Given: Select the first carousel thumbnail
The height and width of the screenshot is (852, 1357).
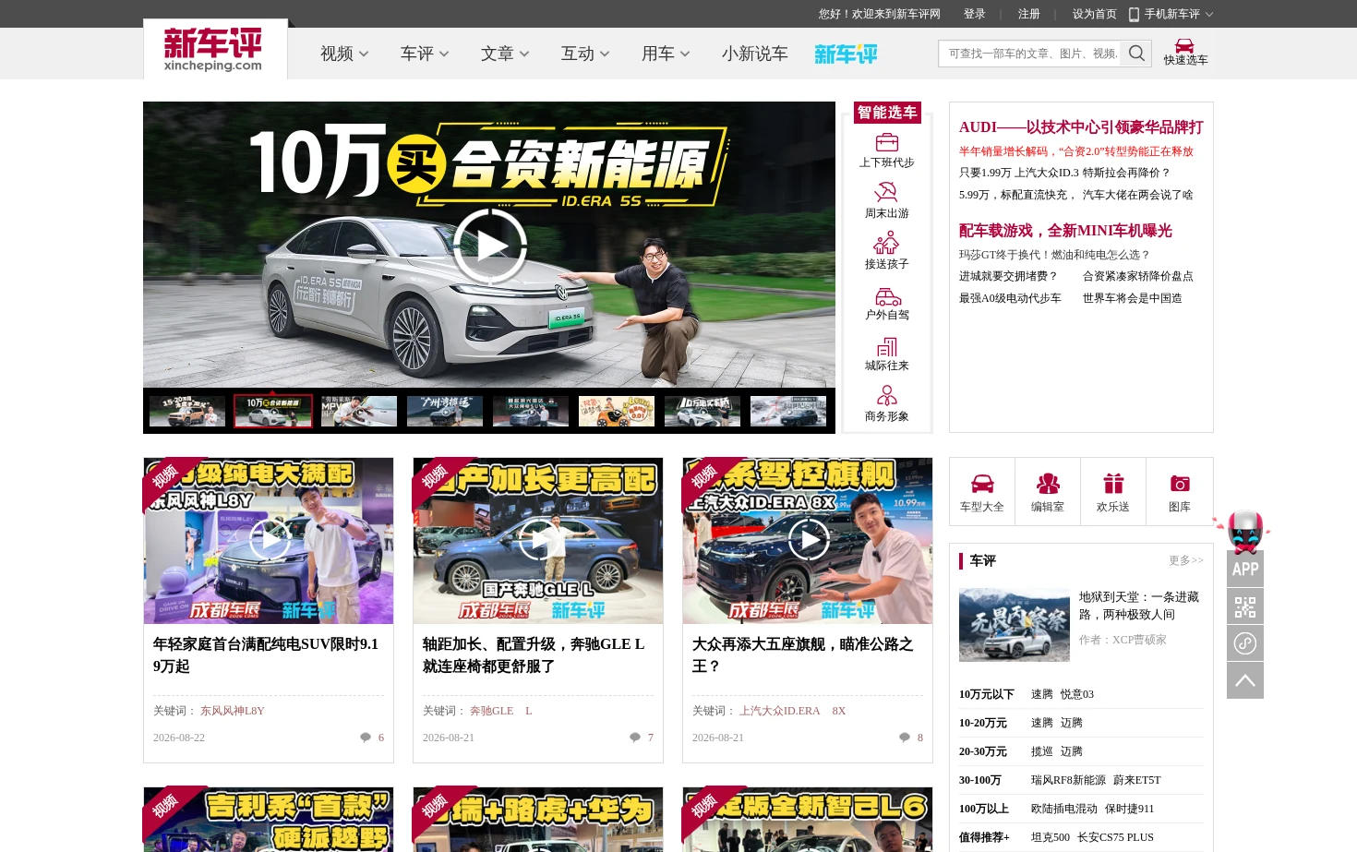Looking at the screenshot, I should [187, 411].
